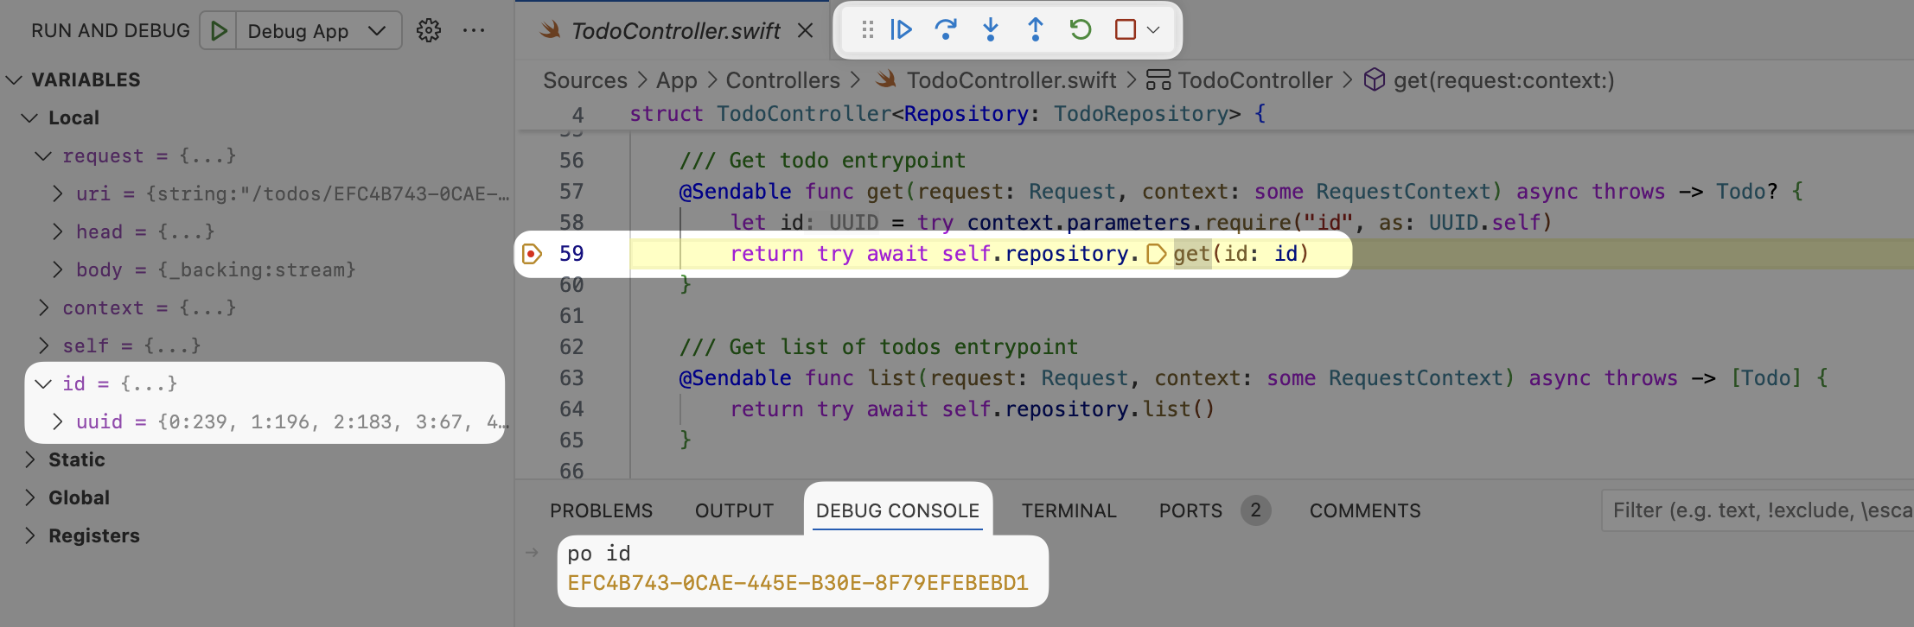Viewport: 1914px width, 627px height.
Task: Collapse the id variable node
Action: (x=43, y=384)
